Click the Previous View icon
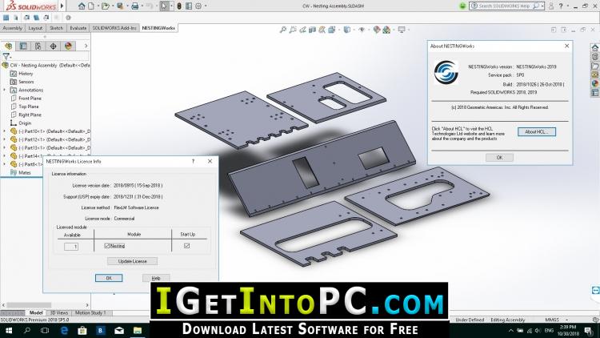 pos(302,30)
